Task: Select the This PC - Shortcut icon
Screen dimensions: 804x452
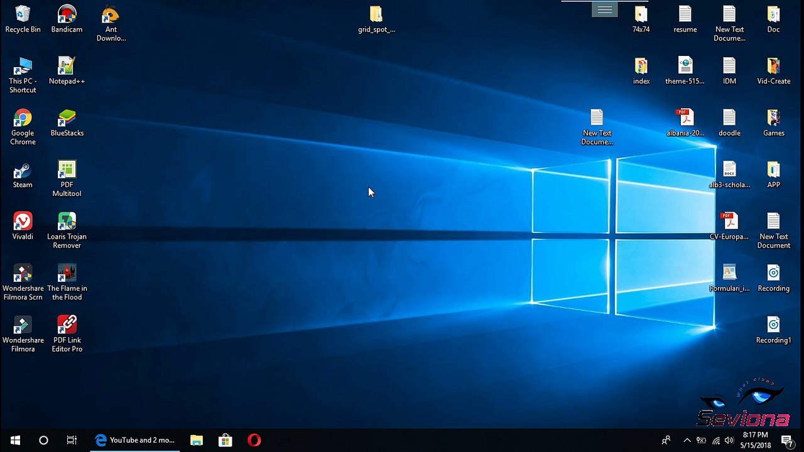Action: (x=23, y=75)
